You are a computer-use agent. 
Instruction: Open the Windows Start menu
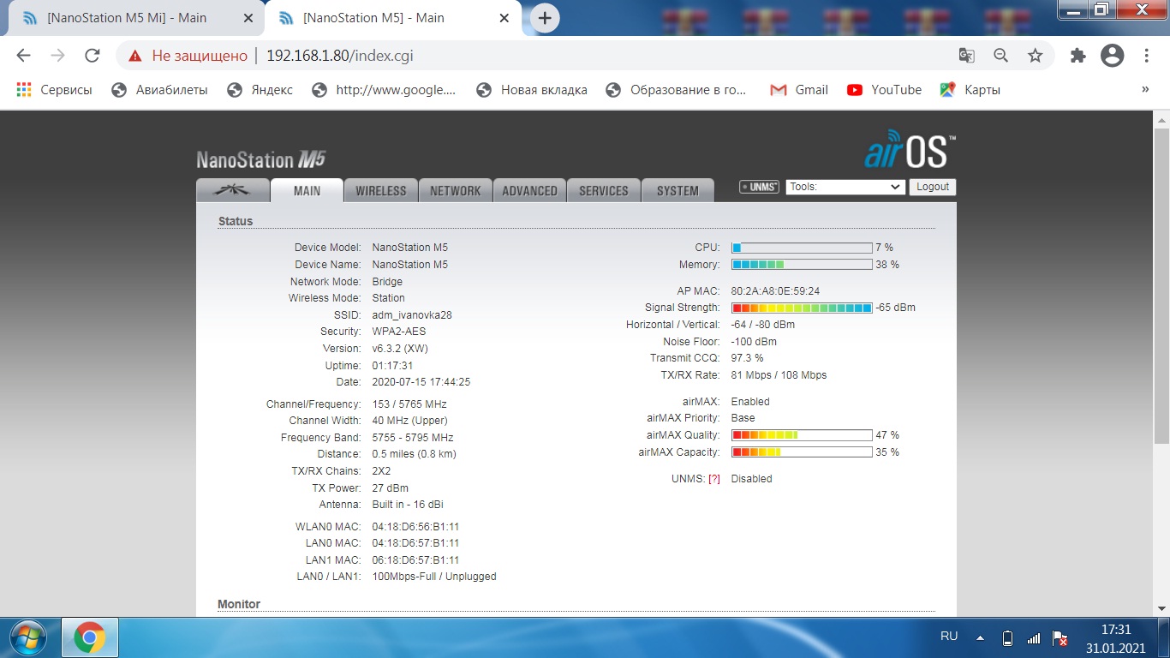(x=27, y=637)
